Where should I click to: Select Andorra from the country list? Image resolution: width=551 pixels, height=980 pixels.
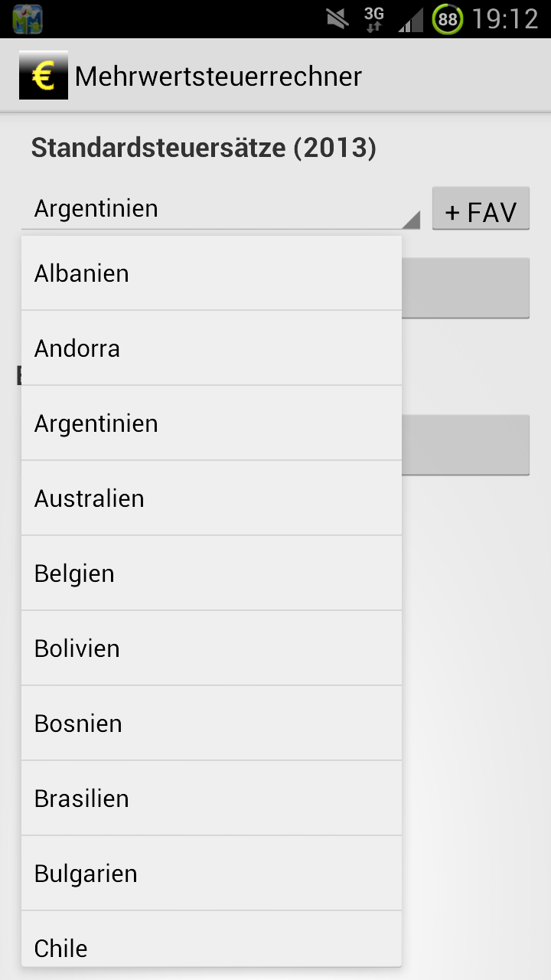[211, 348]
